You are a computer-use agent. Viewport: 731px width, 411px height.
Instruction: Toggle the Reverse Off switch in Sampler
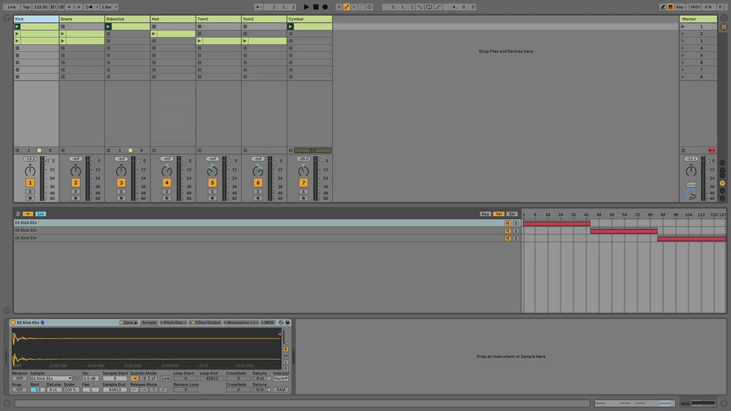click(x=19, y=379)
